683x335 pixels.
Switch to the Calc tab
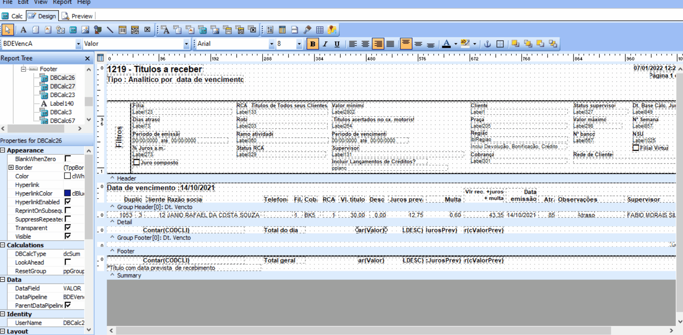click(x=12, y=16)
